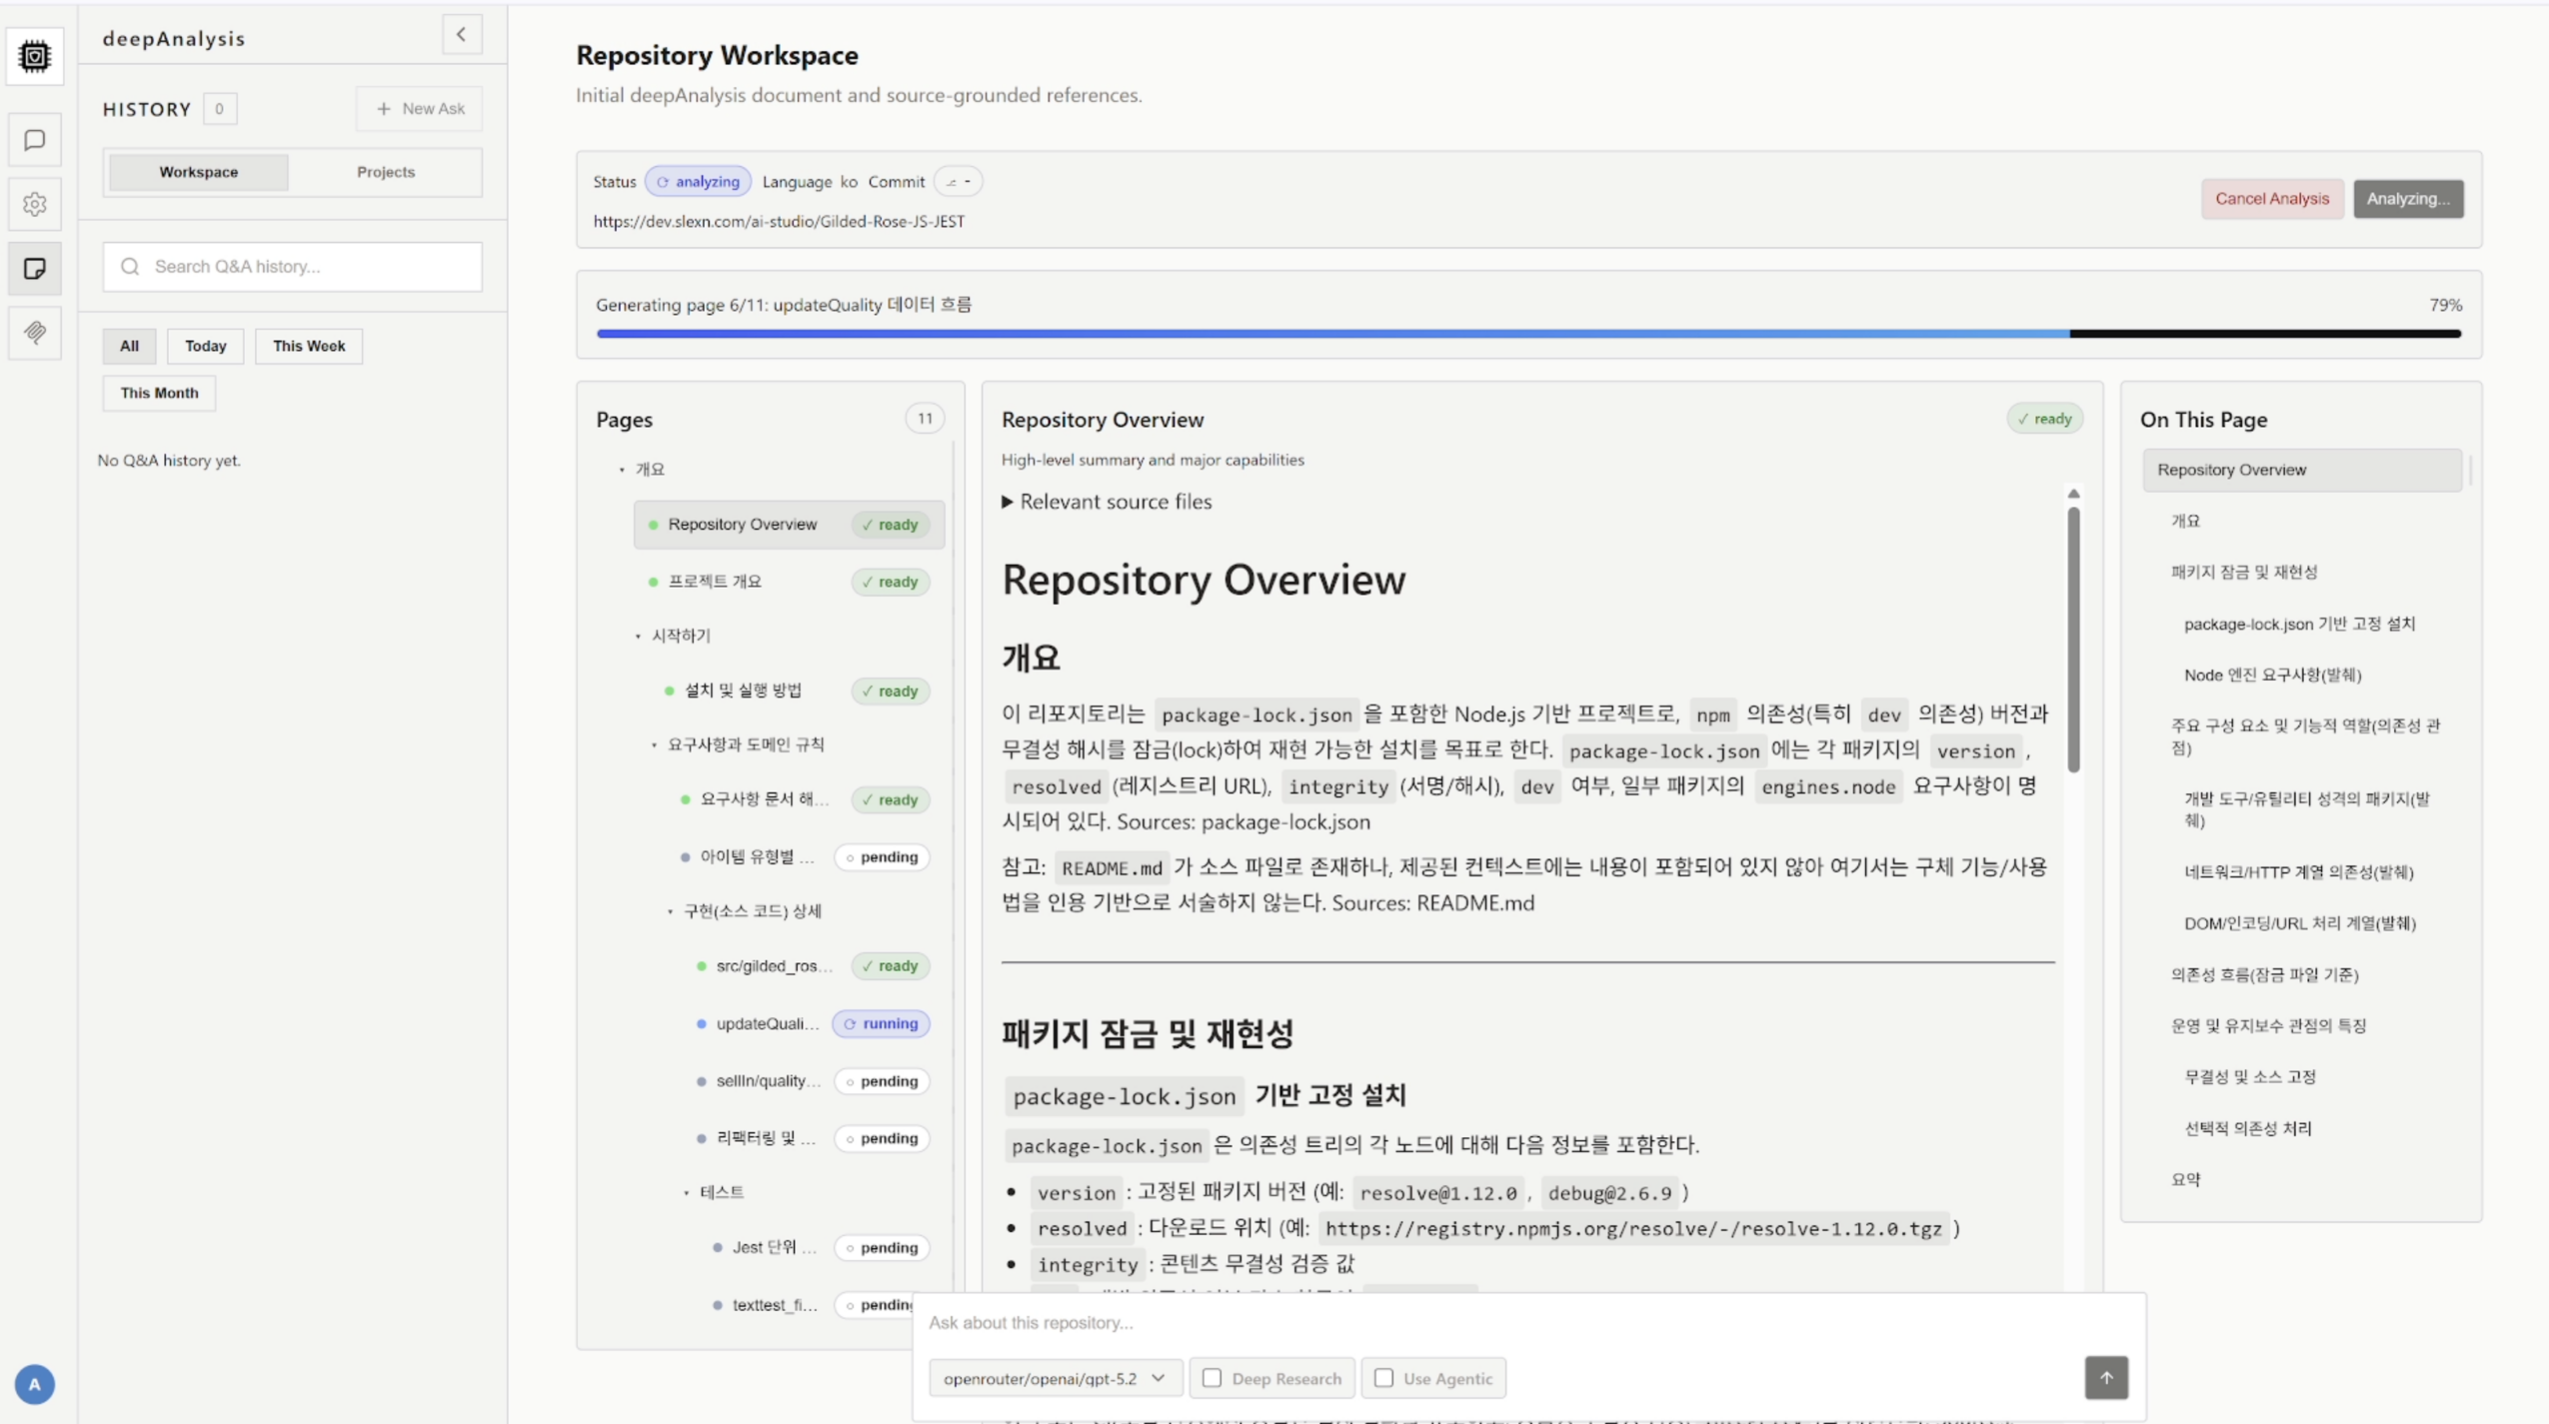Open the paperclip attachments sidebar icon

[x=34, y=332]
